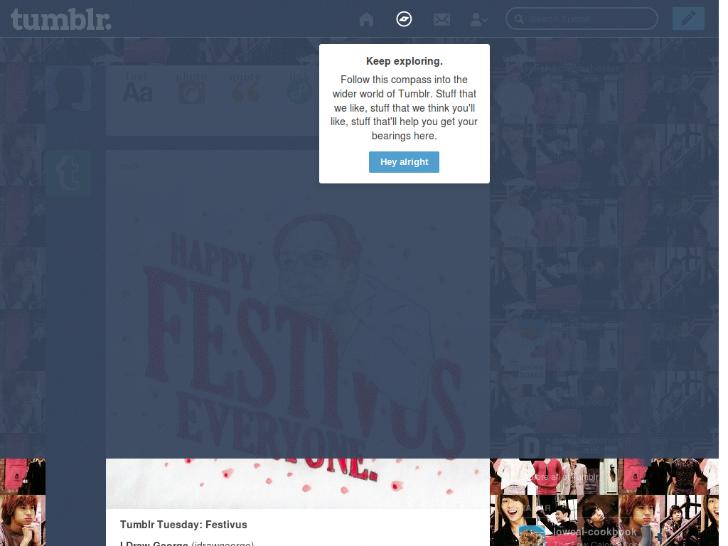Open the Explore compass icon

click(404, 19)
